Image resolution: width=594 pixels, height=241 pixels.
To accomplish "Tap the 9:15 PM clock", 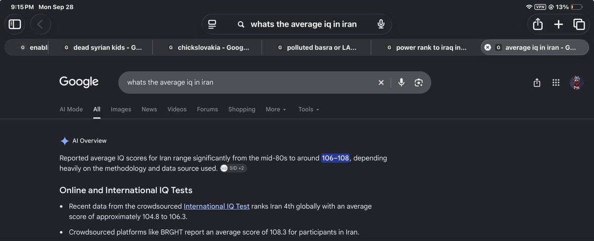I will 23,7.
